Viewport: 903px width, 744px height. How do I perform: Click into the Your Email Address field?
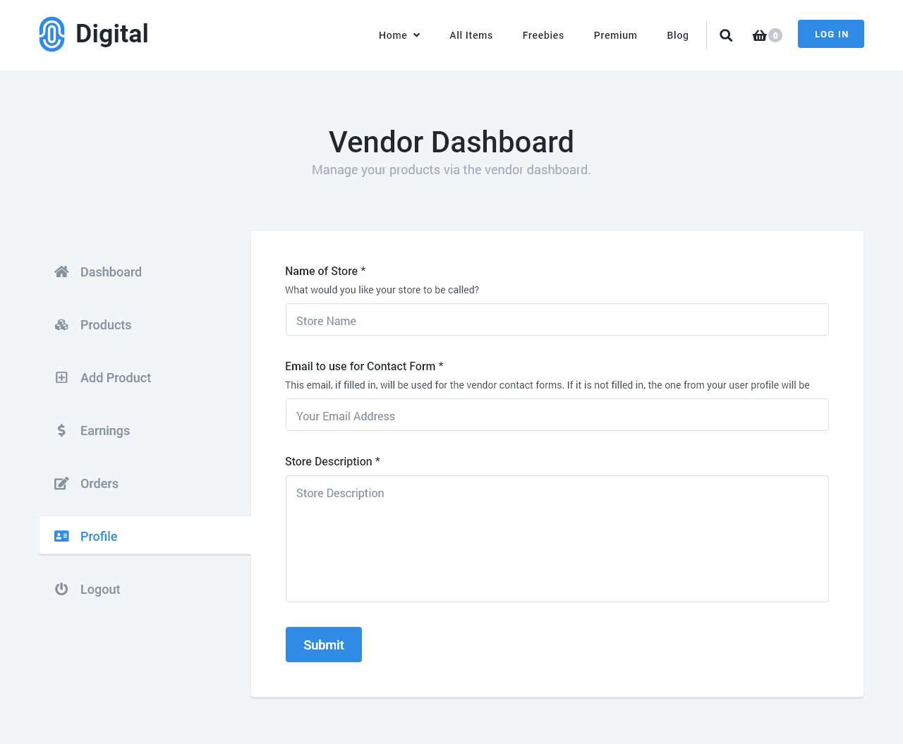[557, 415]
